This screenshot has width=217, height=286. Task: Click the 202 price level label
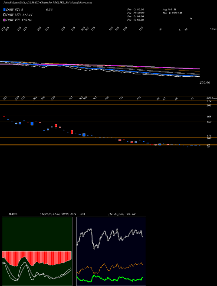[x=209, y=105]
